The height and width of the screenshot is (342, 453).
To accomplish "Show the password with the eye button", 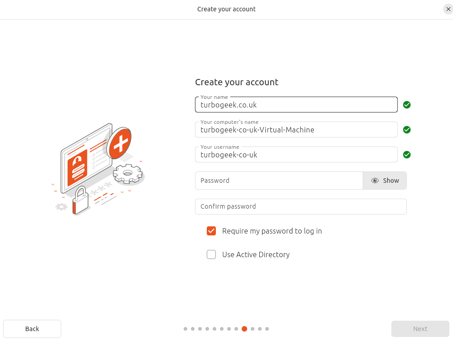I will tap(385, 181).
